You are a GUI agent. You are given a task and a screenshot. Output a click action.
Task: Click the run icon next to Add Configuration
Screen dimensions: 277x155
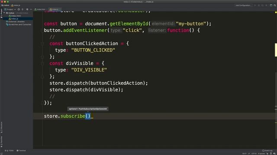pos(255,5)
